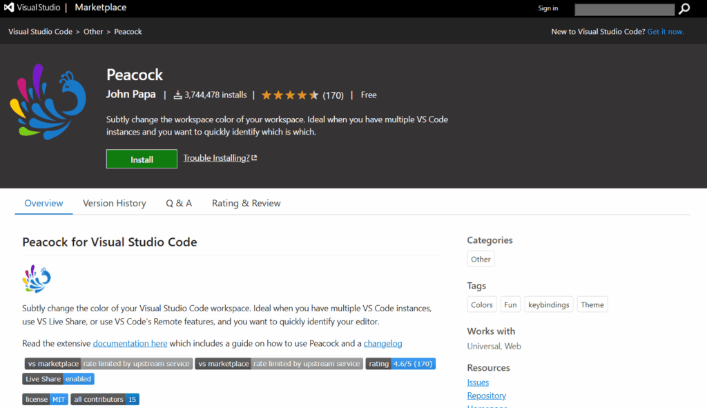This screenshot has height=408, width=707.
Task: Click the search magnifier icon
Action: (684, 8)
